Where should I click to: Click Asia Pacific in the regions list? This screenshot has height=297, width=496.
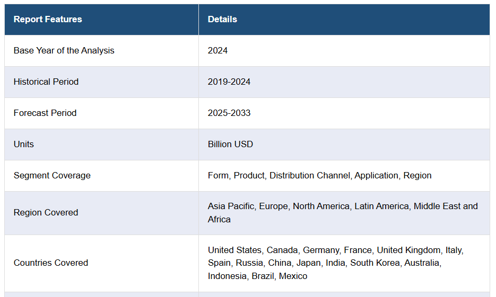(231, 206)
